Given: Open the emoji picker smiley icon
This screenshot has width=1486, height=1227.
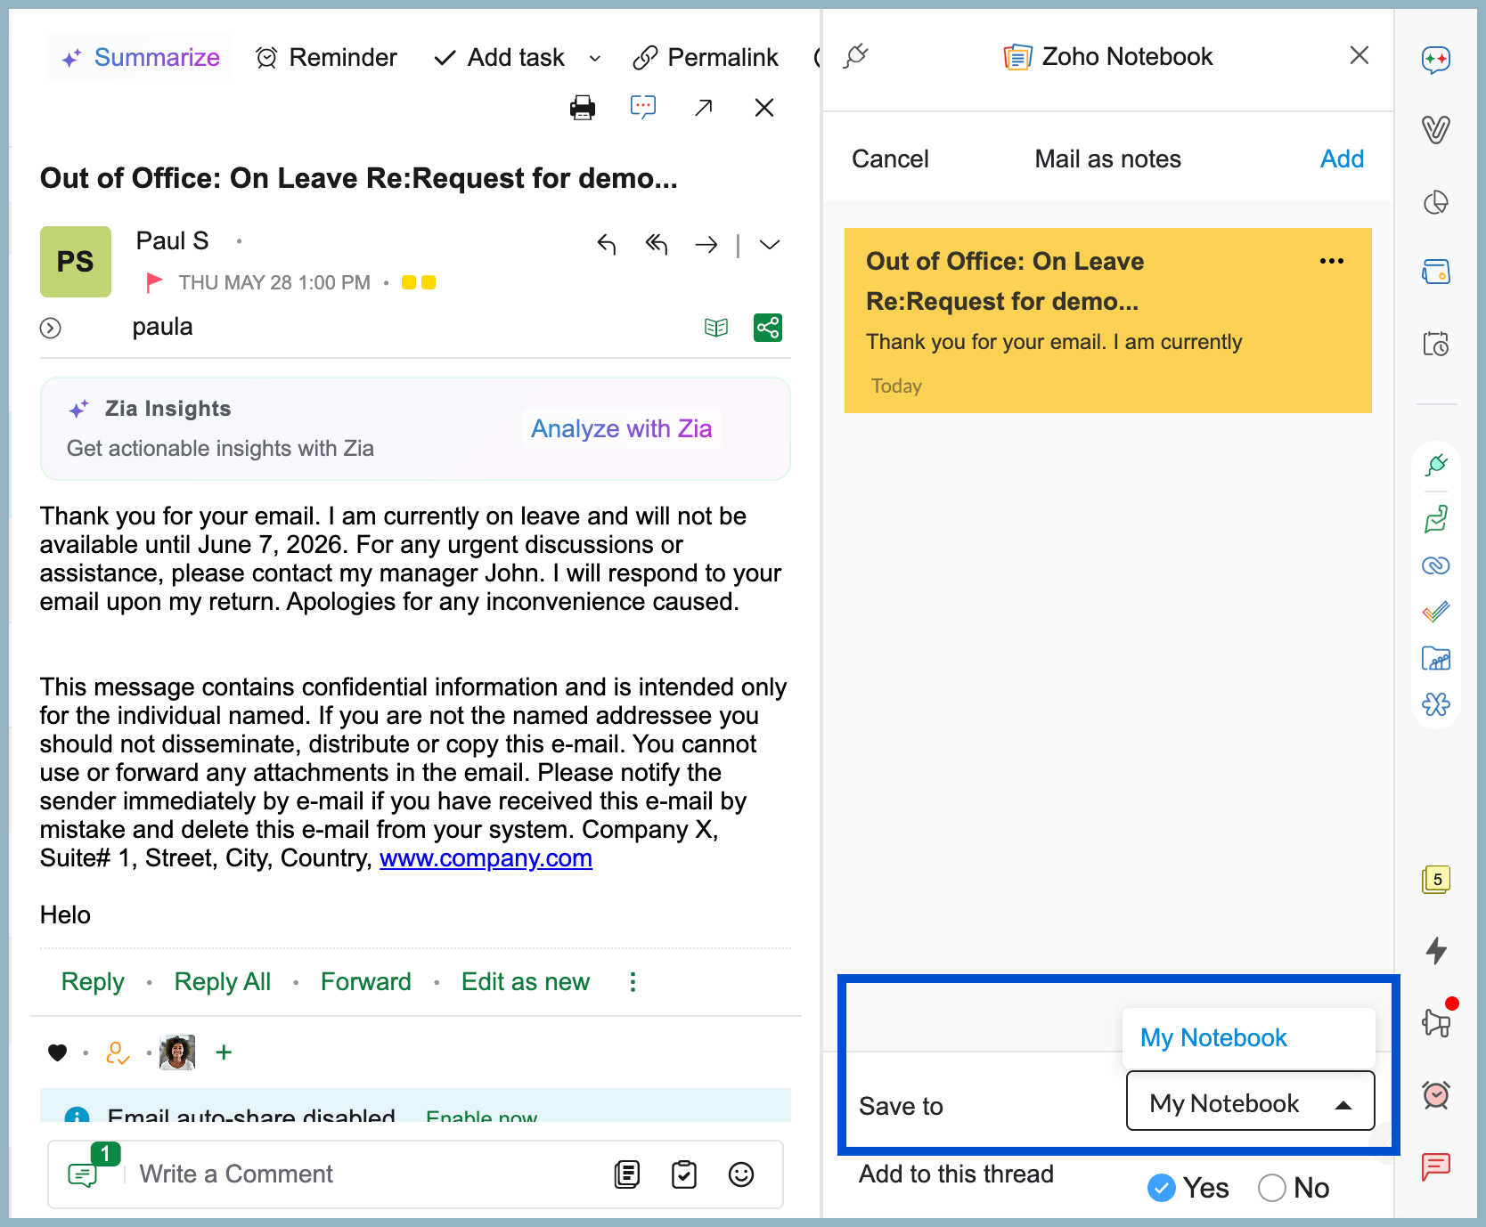Looking at the screenshot, I should click(741, 1174).
